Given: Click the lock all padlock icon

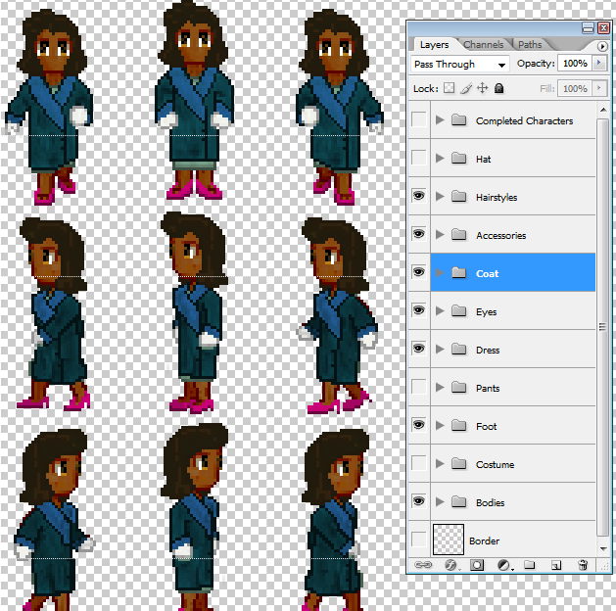Looking at the screenshot, I should click(498, 88).
